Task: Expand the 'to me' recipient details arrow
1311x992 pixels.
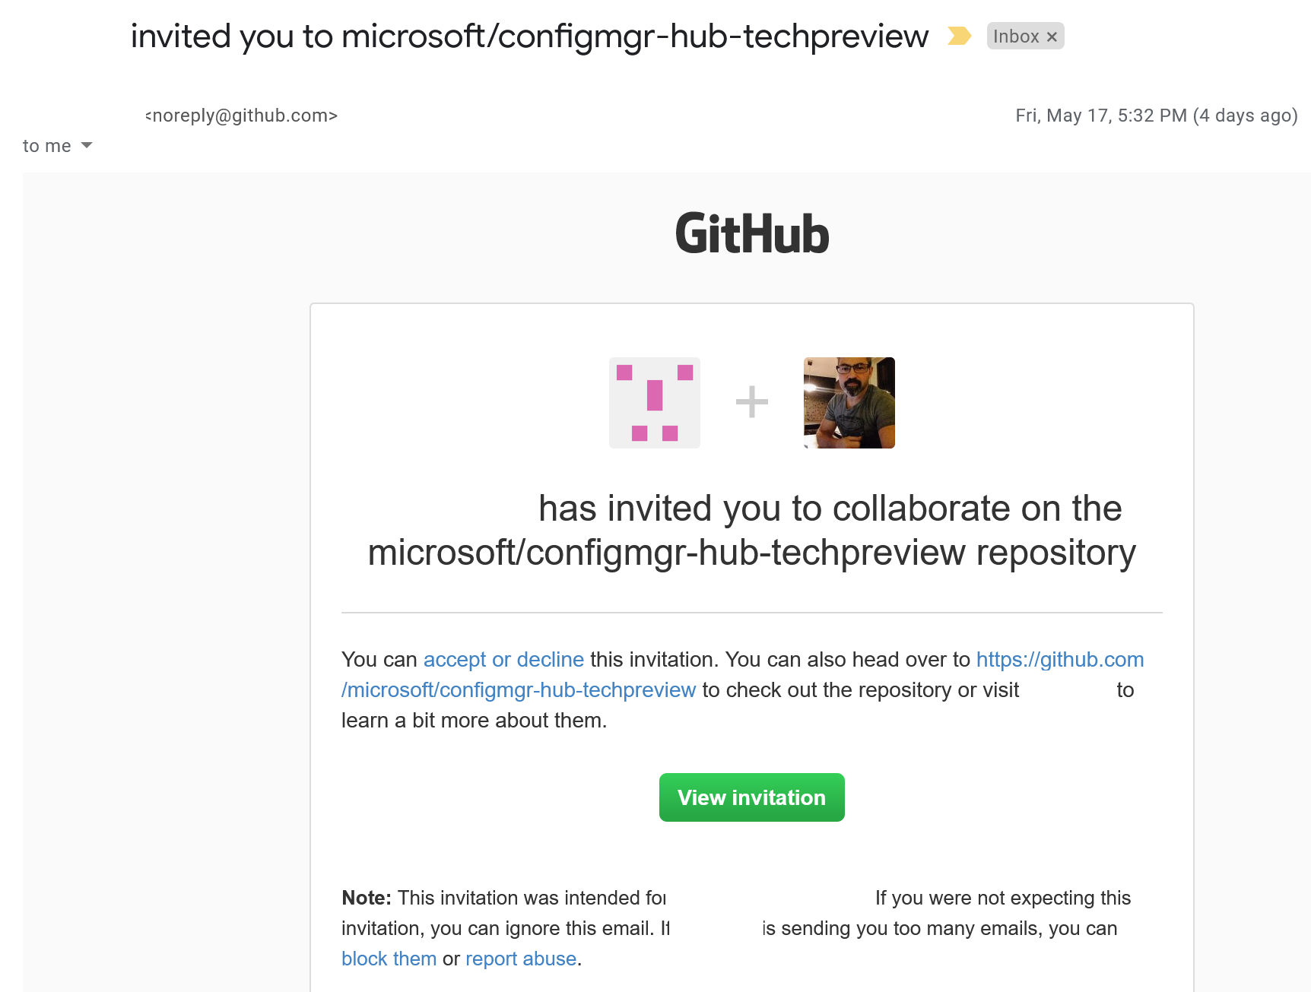Action: coord(87,145)
